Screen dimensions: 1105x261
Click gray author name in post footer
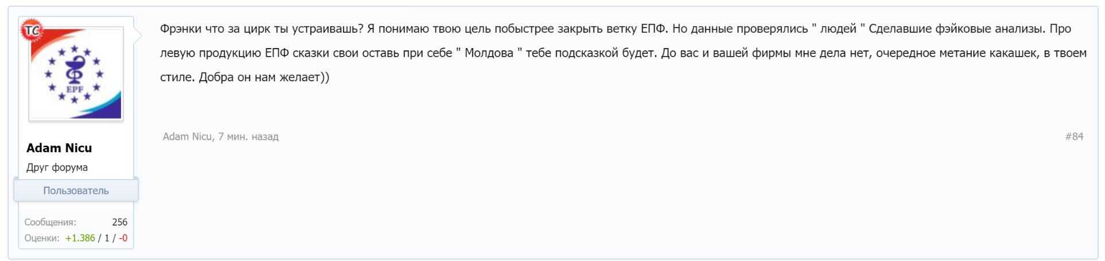coord(187,137)
